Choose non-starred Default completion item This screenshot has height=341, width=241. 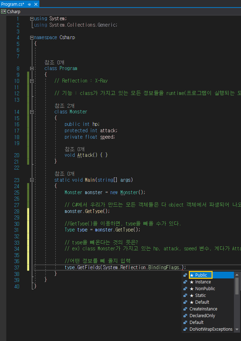tap(208, 322)
